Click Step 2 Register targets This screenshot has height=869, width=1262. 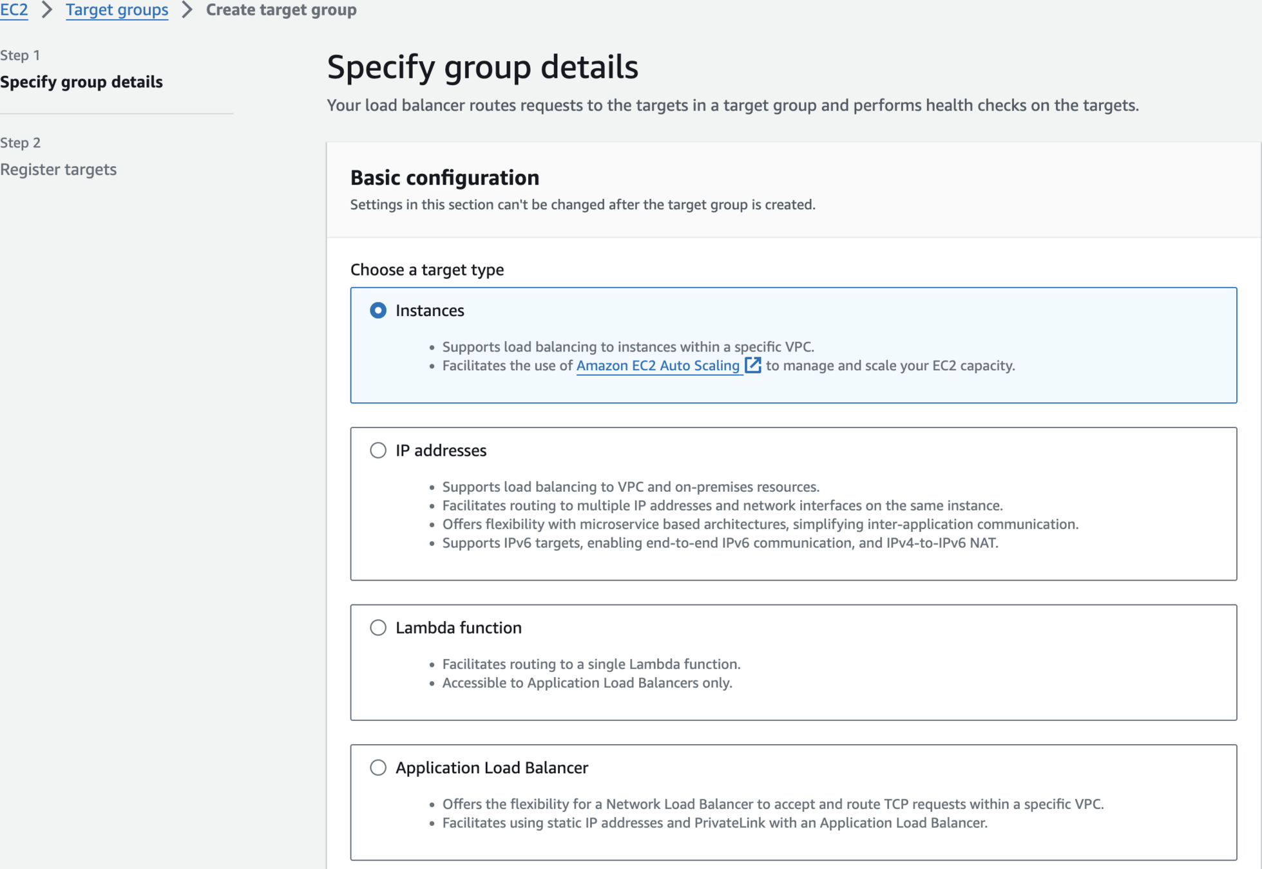point(58,169)
